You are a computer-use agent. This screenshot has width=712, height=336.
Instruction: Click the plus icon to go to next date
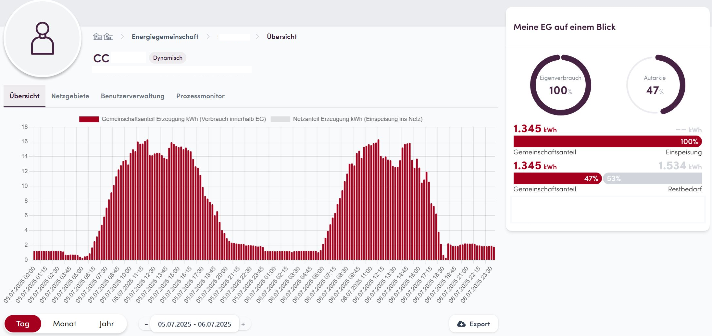[x=243, y=324]
